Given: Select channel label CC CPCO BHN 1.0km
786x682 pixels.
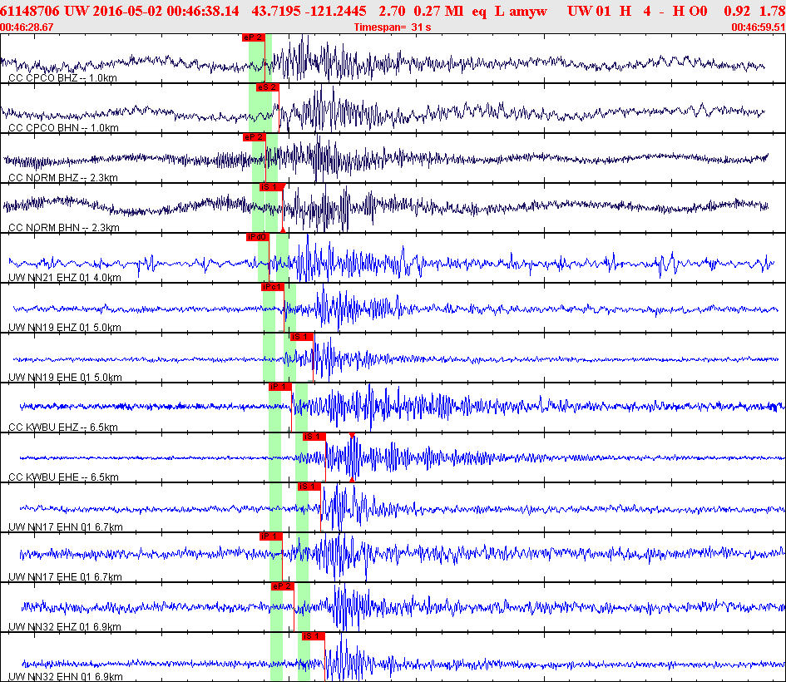Looking at the screenshot, I should (x=64, y=128).
